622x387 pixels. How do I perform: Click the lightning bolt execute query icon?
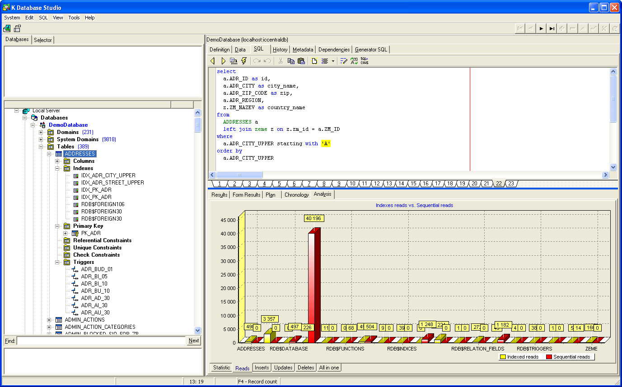coord(244,61)
